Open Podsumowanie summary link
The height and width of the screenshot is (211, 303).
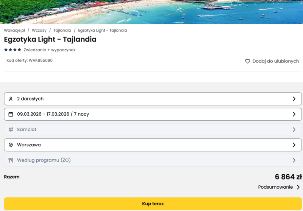(275, 187)
